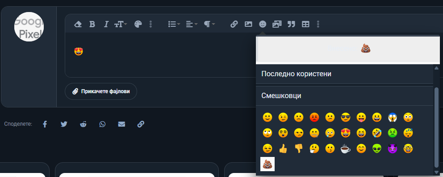Insert the rolling-on-floor laughing emoji
The width and height of the screenshot is (443, 177).
point(377,133)
